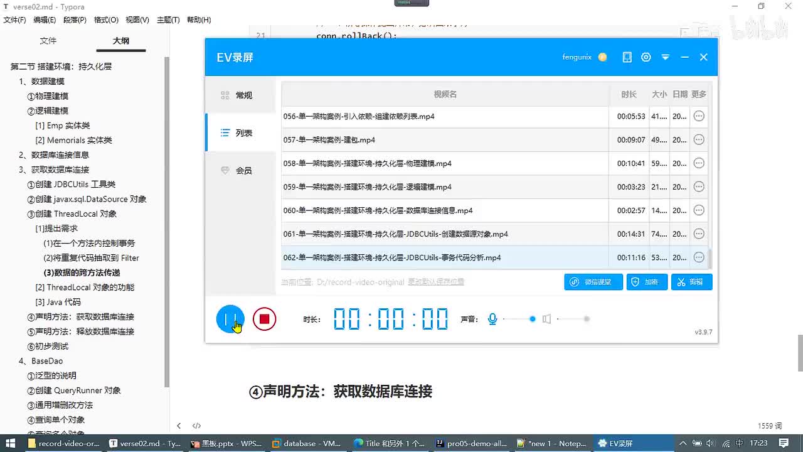This screenshot has width=803, height=452.
Task: Open the 视图(V) menu in Typora
Action: click(137, 20)
